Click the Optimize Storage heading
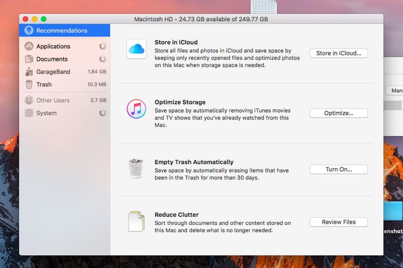This screenshot has width=403, height=268. 180,102
